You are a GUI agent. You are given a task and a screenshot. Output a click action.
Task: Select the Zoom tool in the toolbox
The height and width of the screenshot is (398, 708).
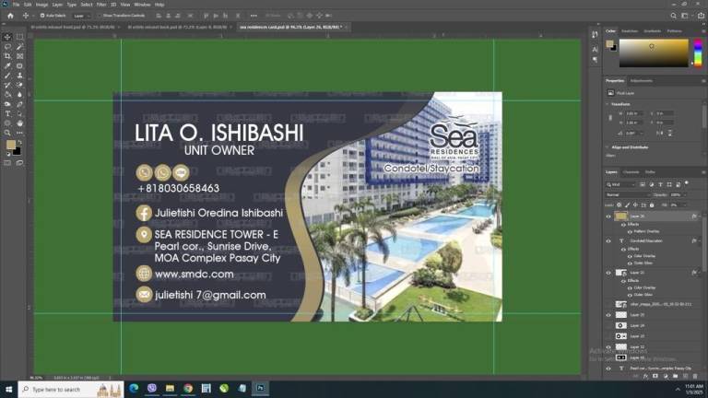7,133
